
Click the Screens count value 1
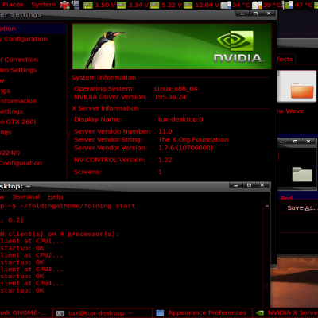[x=160, y=172]
